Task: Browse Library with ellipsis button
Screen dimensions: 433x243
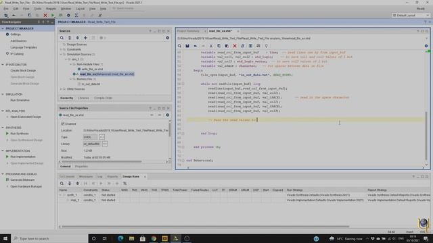Action: coord(105,144)
